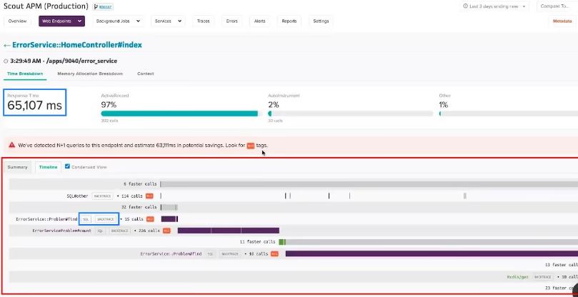Click BACKTRACE button on Problem#find 18 calls row
The width and height of the screenshot is (578, 297).
tap(230, 254)
